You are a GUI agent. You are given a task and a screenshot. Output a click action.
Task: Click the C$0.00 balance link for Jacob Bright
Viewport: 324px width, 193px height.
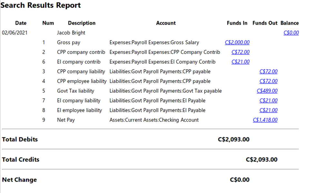(291, 33)
